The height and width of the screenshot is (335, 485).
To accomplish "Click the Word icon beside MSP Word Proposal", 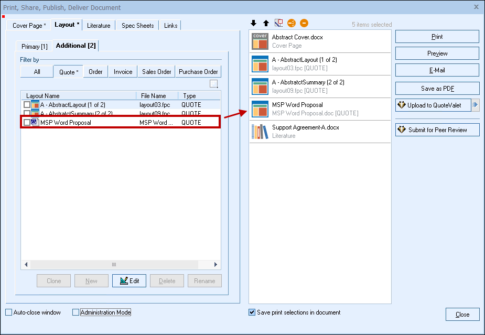I will point(35,123).
